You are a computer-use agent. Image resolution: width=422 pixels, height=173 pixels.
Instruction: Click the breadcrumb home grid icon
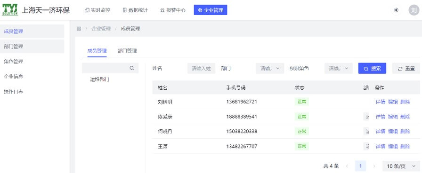[x=79, y=29]
